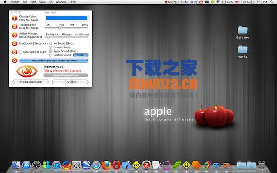Click the orange eye logo in iRestFREE window
This screenshot has width=277, height=173.
coord(27,71)
